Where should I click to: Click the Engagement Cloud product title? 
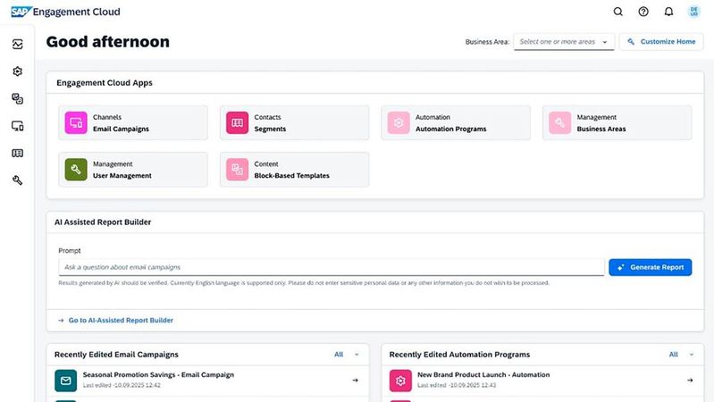(77, 12)
